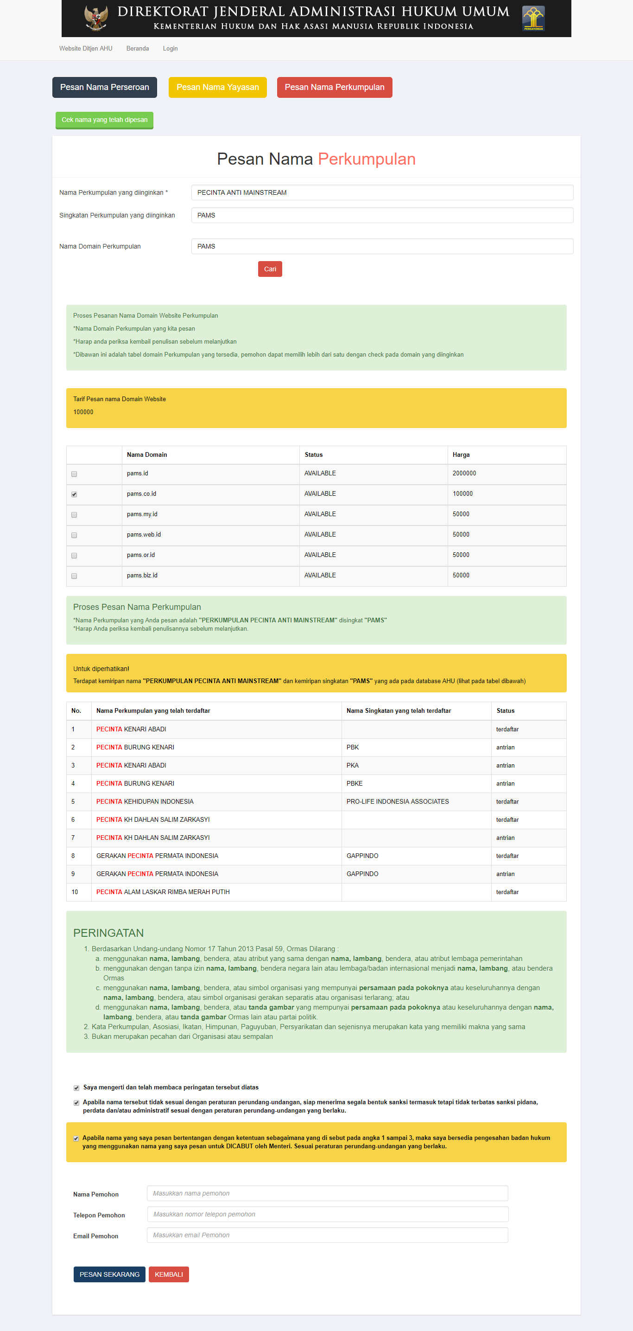Toggle 'Saya mengerti dan telah membaca' checkbox
Screen dimensions: 633x1331
coord(76,1088)
